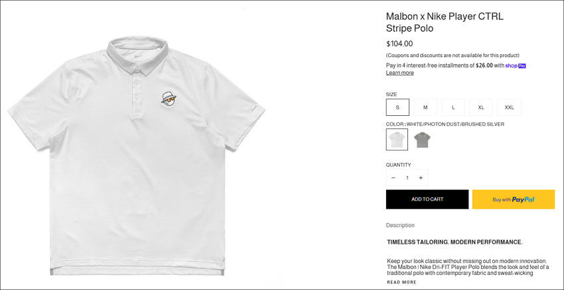Image resolution: width=564 pixels, height=290 pixels.
Task: Click the Malbon x Nike product title
Action: pyautogui.click(x=445, y=22)
